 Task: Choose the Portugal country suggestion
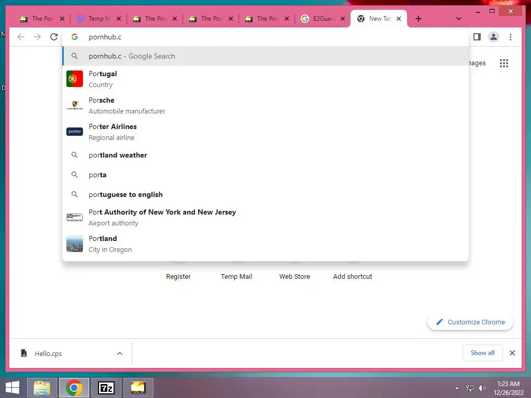[x=265, y=79]
